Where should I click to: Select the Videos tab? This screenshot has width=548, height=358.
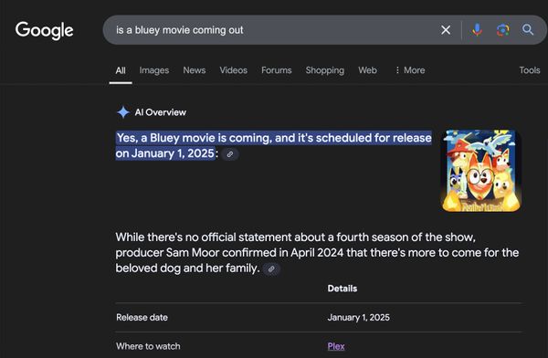pos(234,70)
